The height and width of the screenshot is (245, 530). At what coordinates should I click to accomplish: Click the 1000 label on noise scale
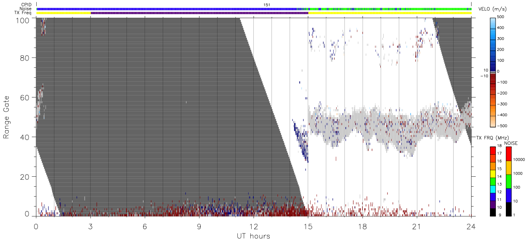(x=518, y=173)
